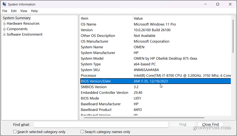This screenshot has width=237, height=136.
Task: Click the Intel Core i7-8700 processor value
Action: click(x=182, y=75)
